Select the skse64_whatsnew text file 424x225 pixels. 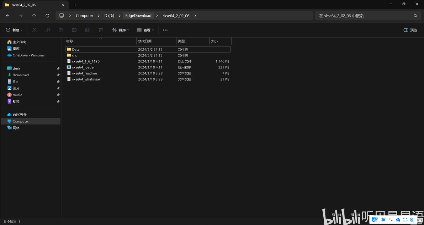click(148, 79)
